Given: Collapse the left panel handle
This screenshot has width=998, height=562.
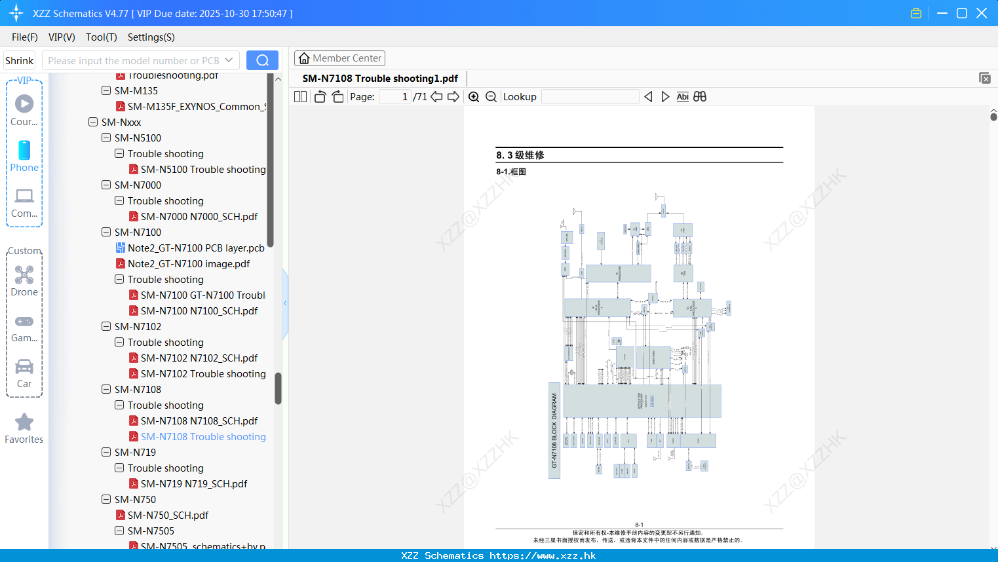Looking at the screenshot, I should tap(285, 303).
